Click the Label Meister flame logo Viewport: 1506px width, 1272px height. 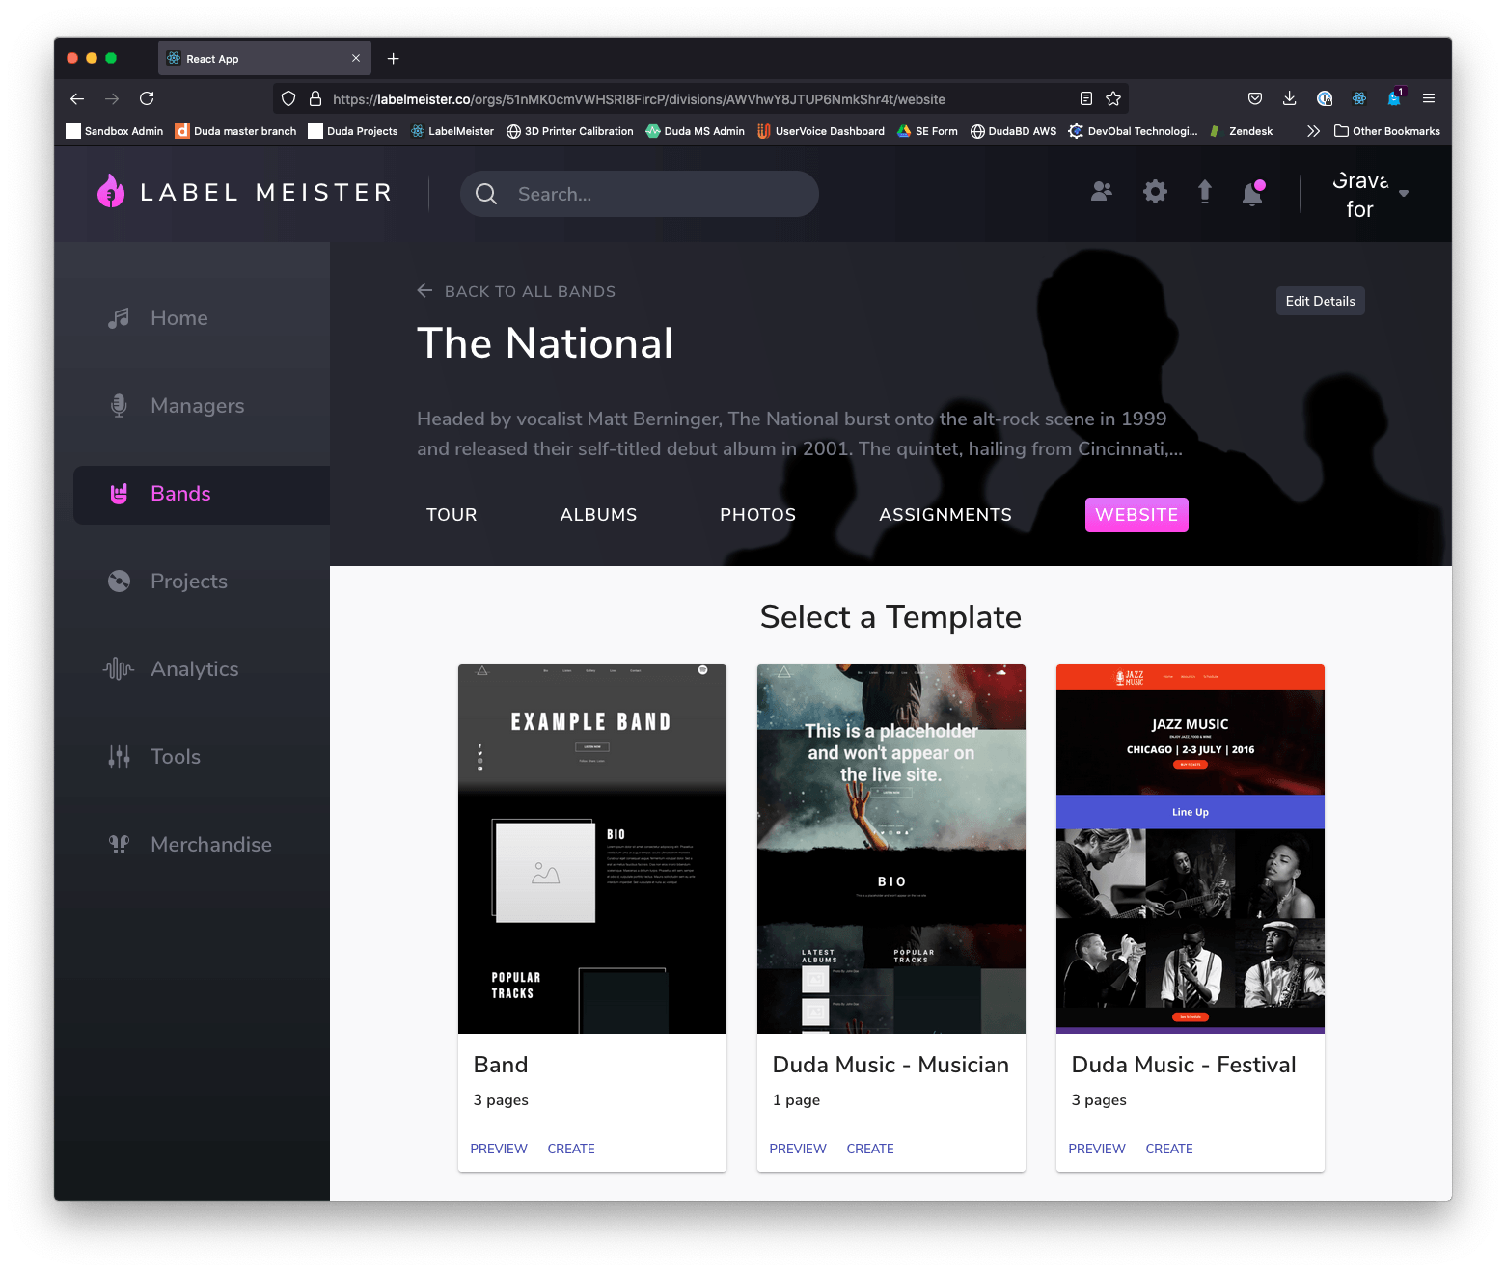(111, 192)
